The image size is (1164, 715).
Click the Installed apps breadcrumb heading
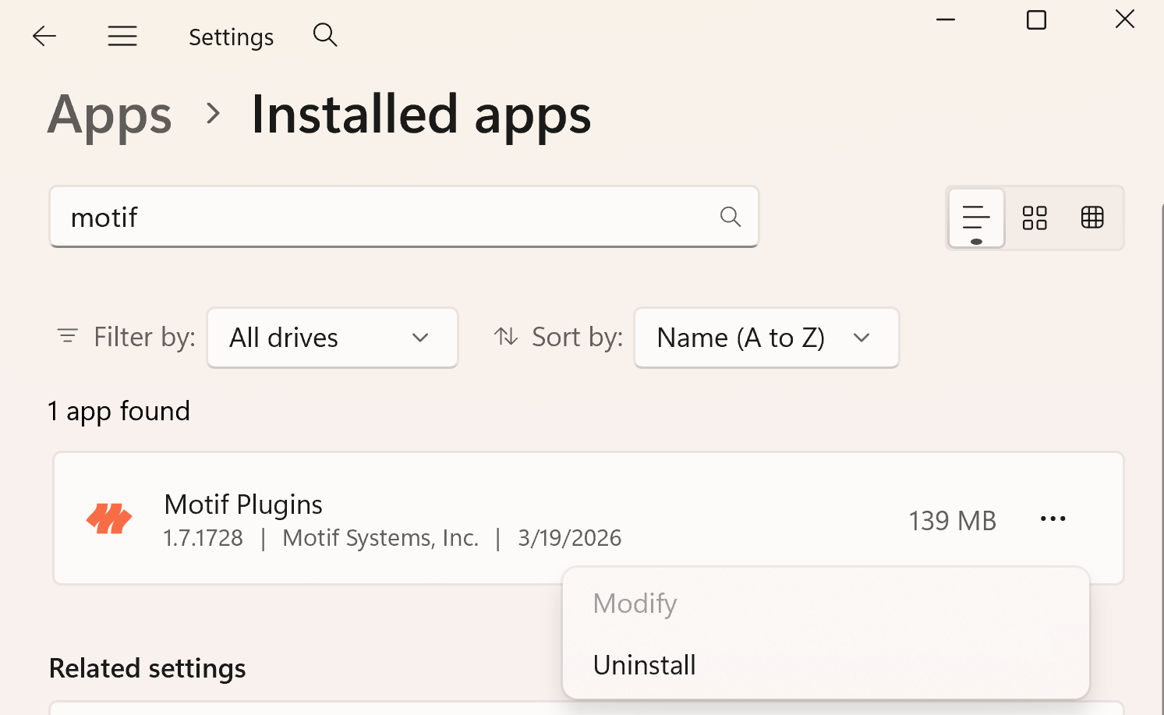coord(421,115)
